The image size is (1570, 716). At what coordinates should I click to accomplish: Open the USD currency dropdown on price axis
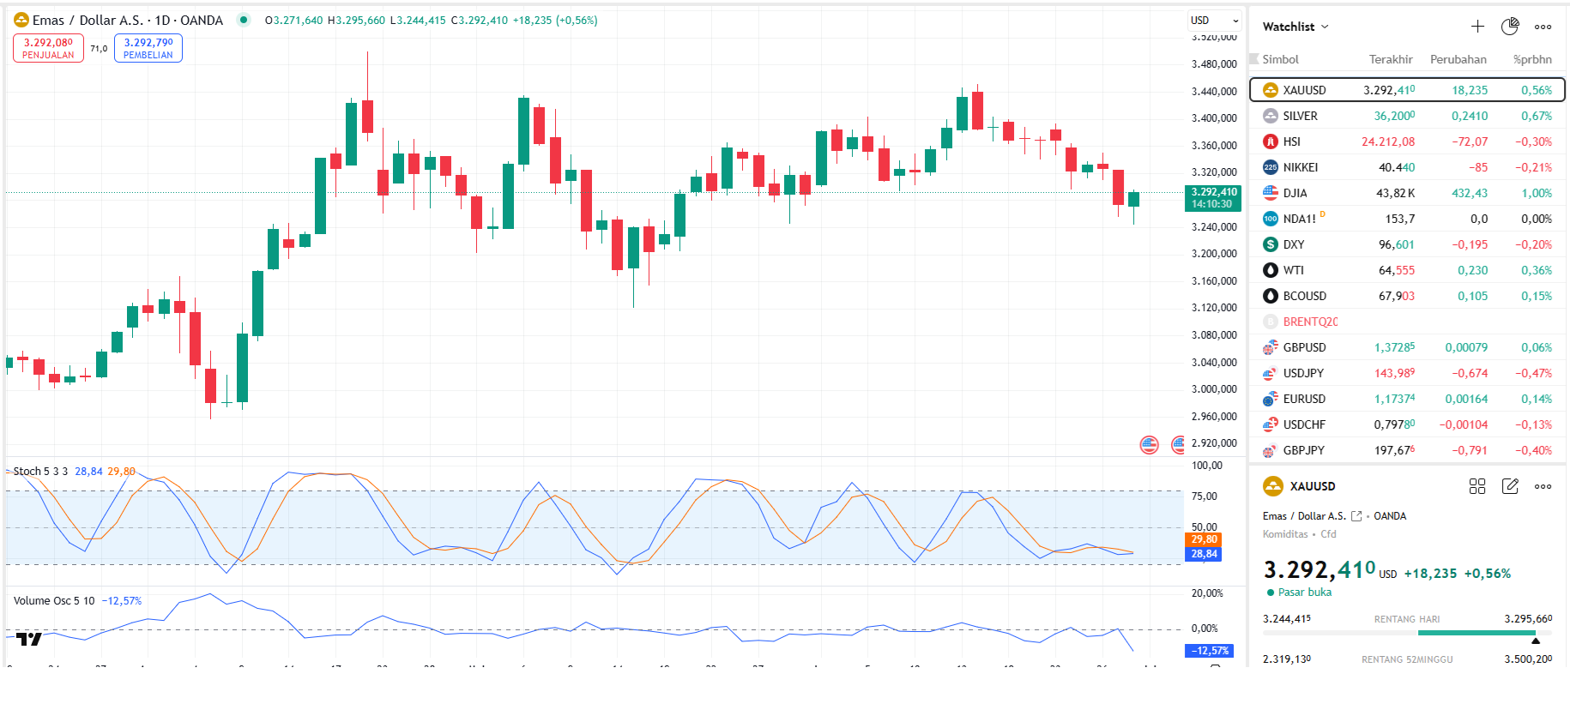(x=1213, y=21)
